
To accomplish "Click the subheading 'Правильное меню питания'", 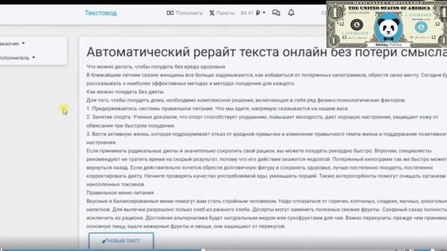I will point(120,192).
